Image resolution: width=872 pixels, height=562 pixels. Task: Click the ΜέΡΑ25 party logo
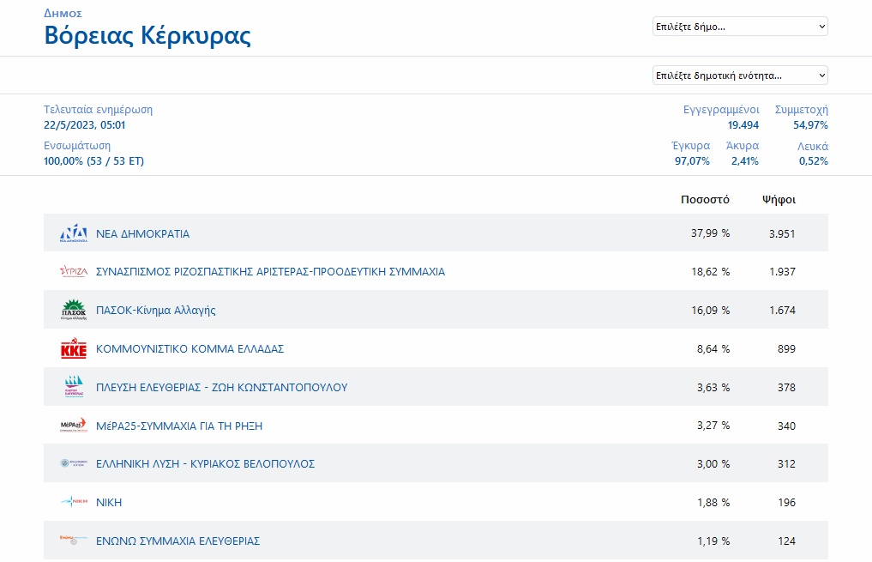tap(74, 426)
